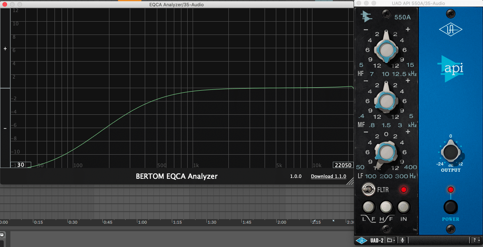This screenshot has height=247, width=483.
Task: Select the 3 kHz MF frequency label
Action: 400,125
